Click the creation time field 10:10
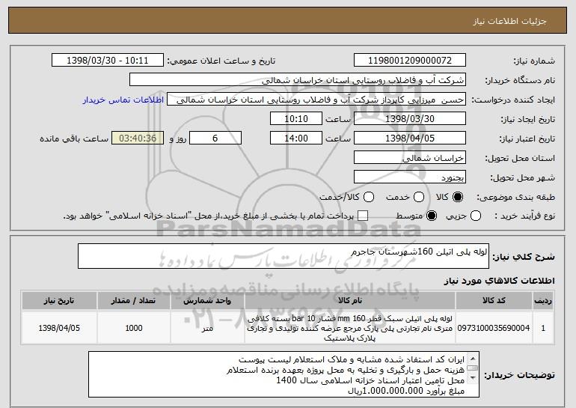 tap(296, 119)
